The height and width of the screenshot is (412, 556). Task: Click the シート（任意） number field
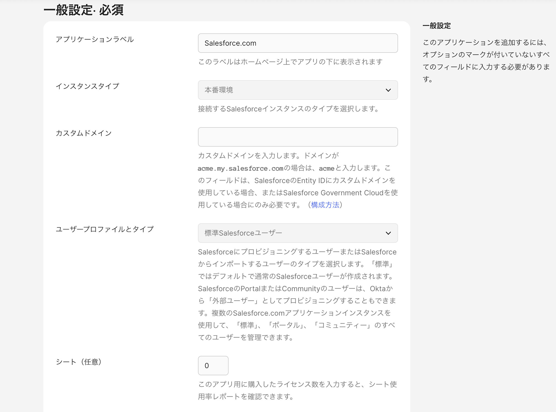213,366
